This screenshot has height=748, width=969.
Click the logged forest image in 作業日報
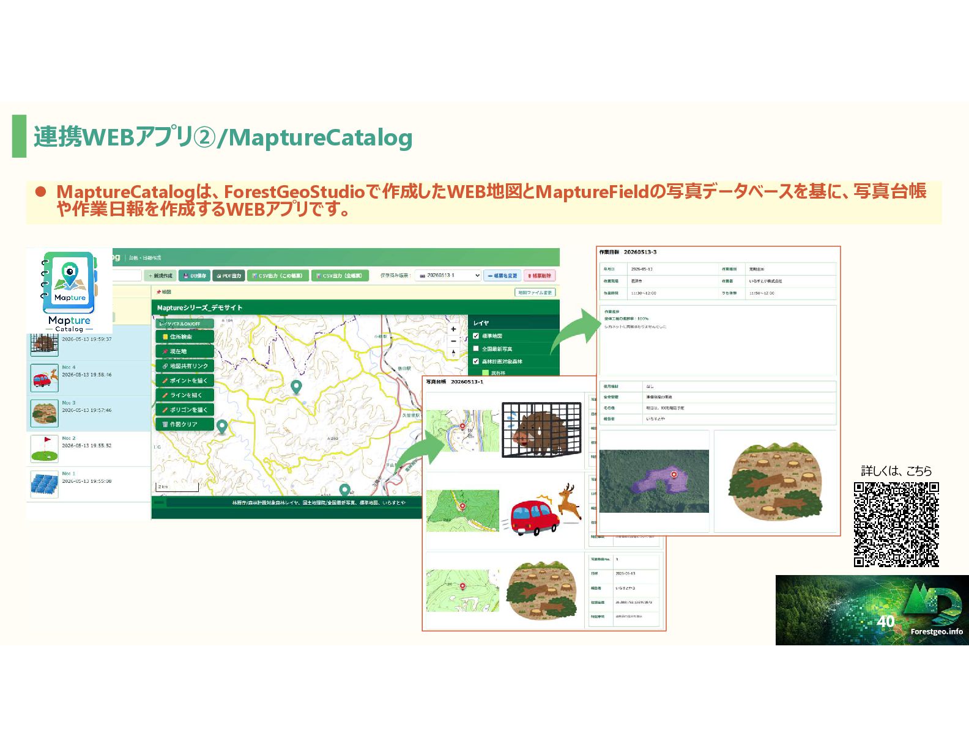point(775,482)
